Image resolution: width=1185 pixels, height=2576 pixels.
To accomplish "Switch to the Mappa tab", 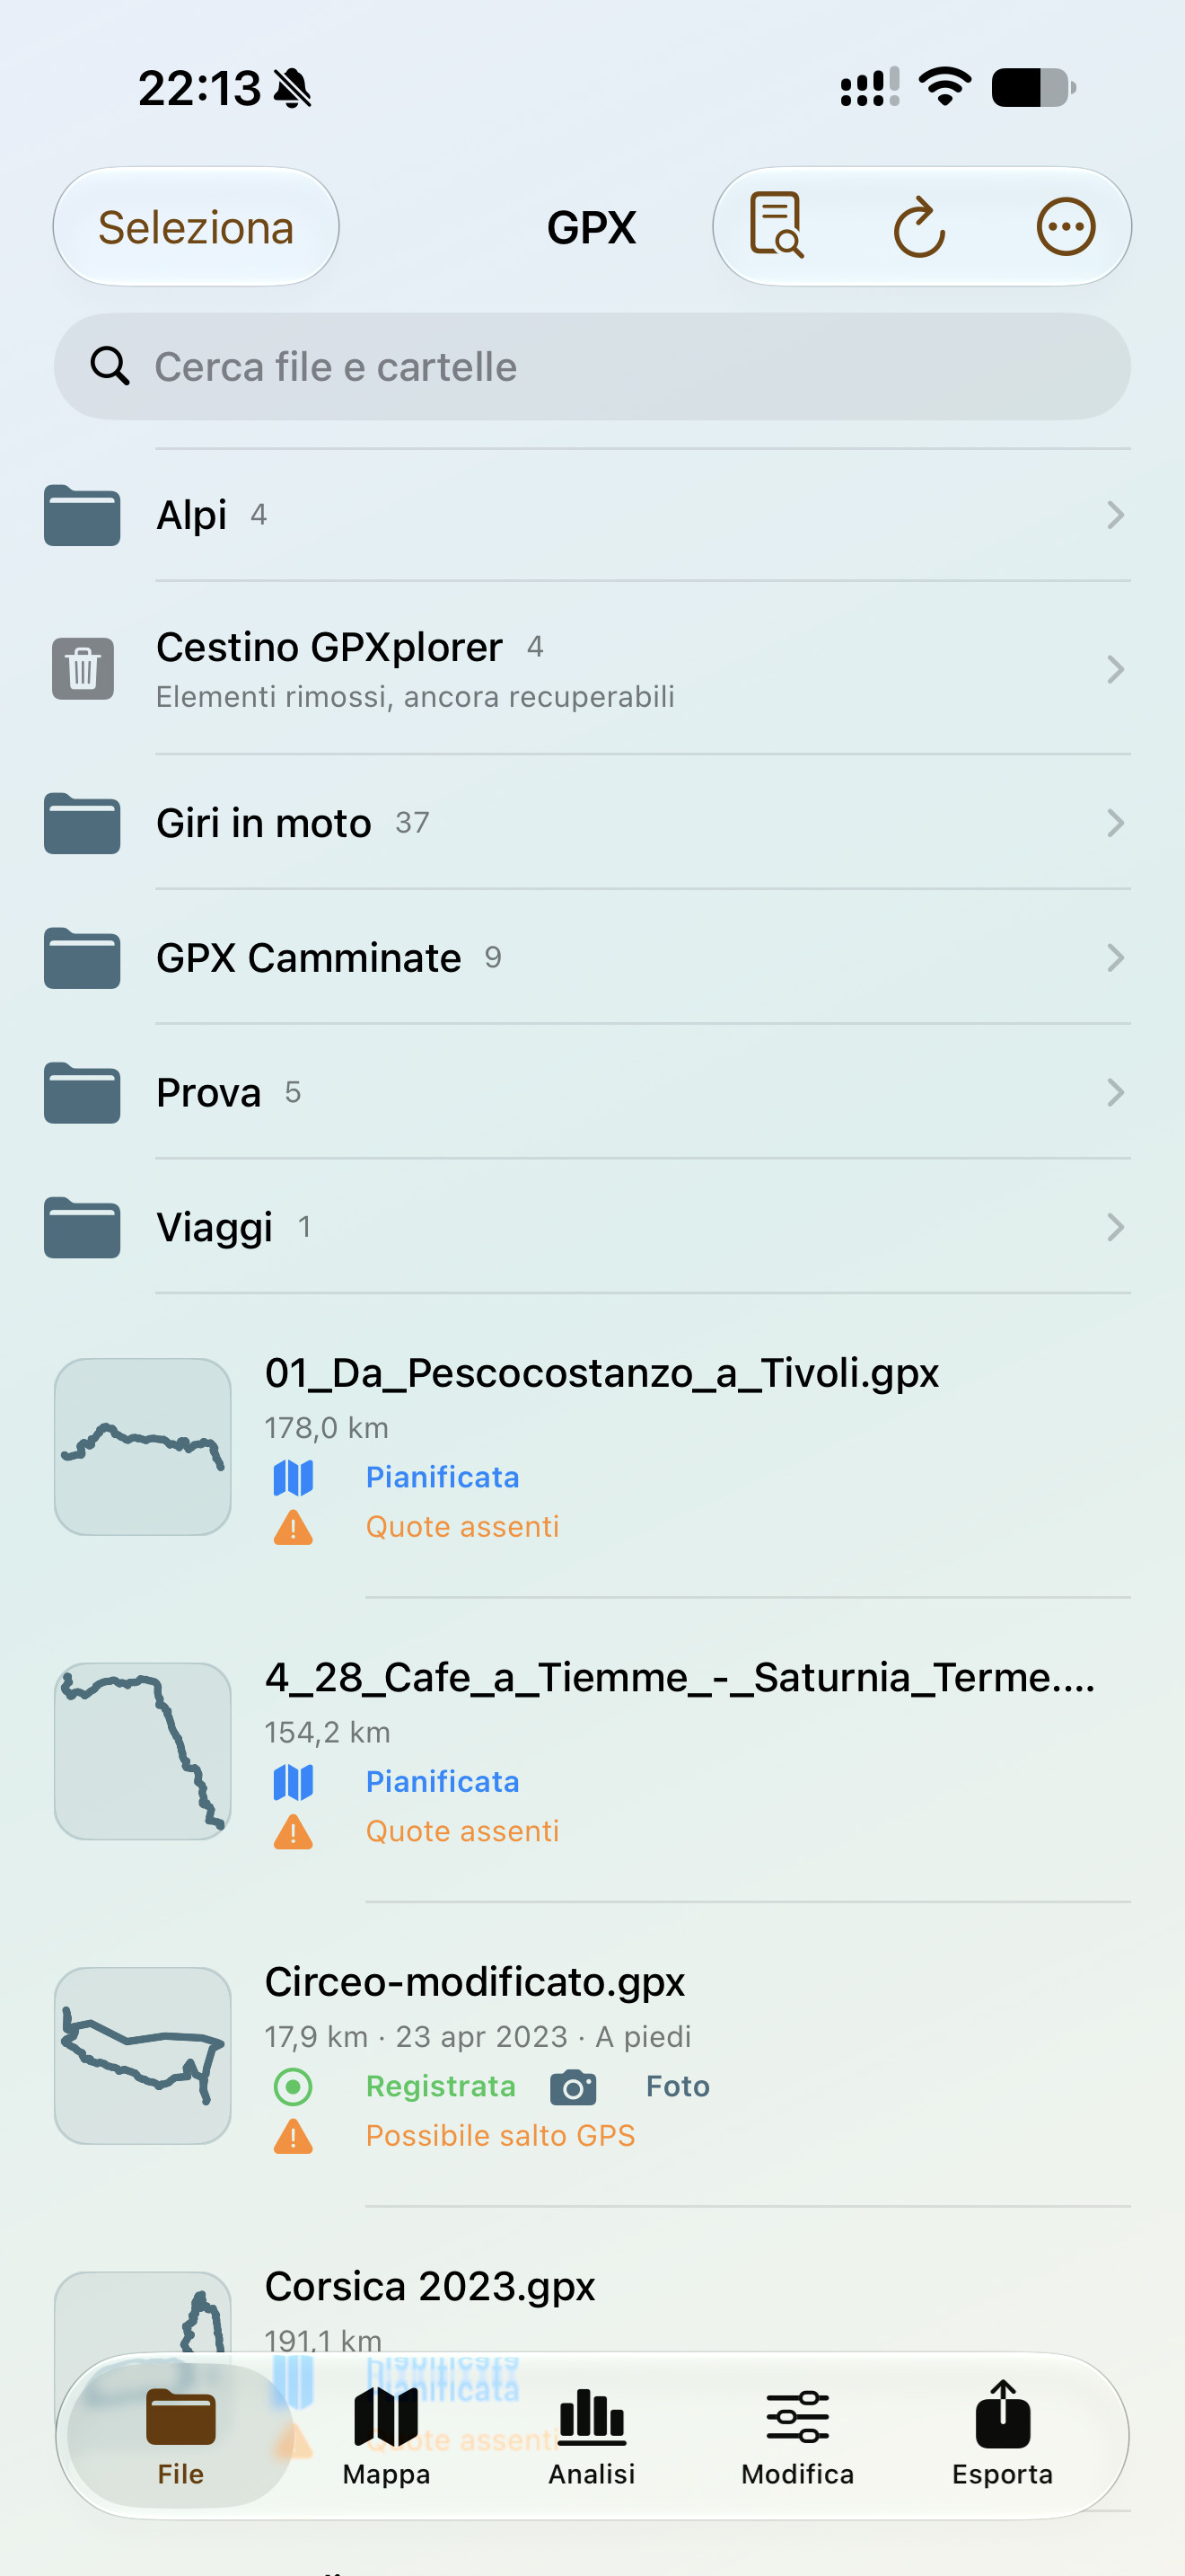I will (x=387, y=2436).
